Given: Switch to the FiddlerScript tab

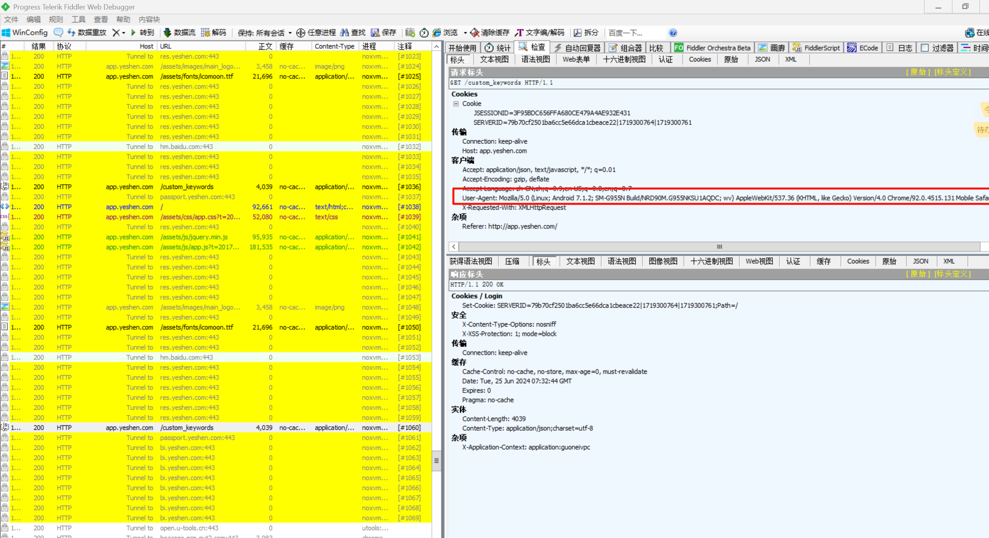Looking at the screenshot, I should click(x=816, y=48).
